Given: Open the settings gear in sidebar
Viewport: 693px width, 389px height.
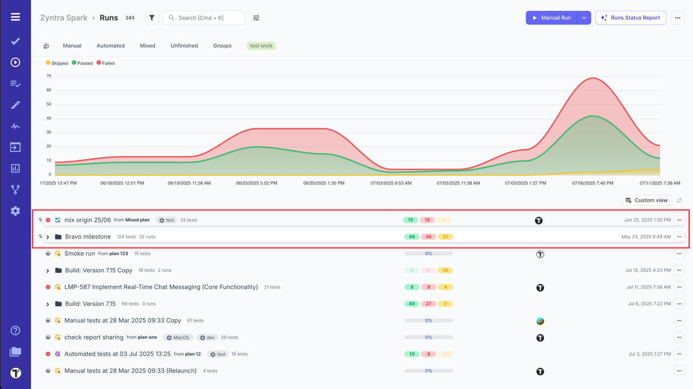Looking at the screenshot, I should (x=15, y=211).
